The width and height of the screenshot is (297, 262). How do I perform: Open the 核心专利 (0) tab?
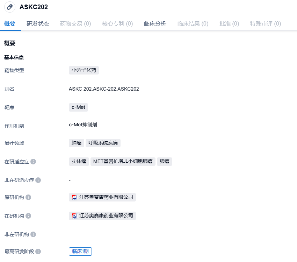117,24
